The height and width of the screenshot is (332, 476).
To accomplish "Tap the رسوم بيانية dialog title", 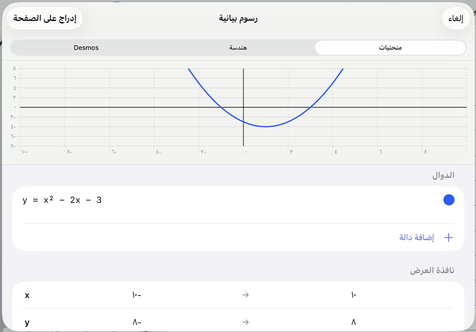I will point(238,18).
